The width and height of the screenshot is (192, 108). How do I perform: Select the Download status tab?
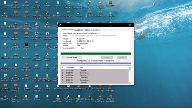tap(67, 30)
